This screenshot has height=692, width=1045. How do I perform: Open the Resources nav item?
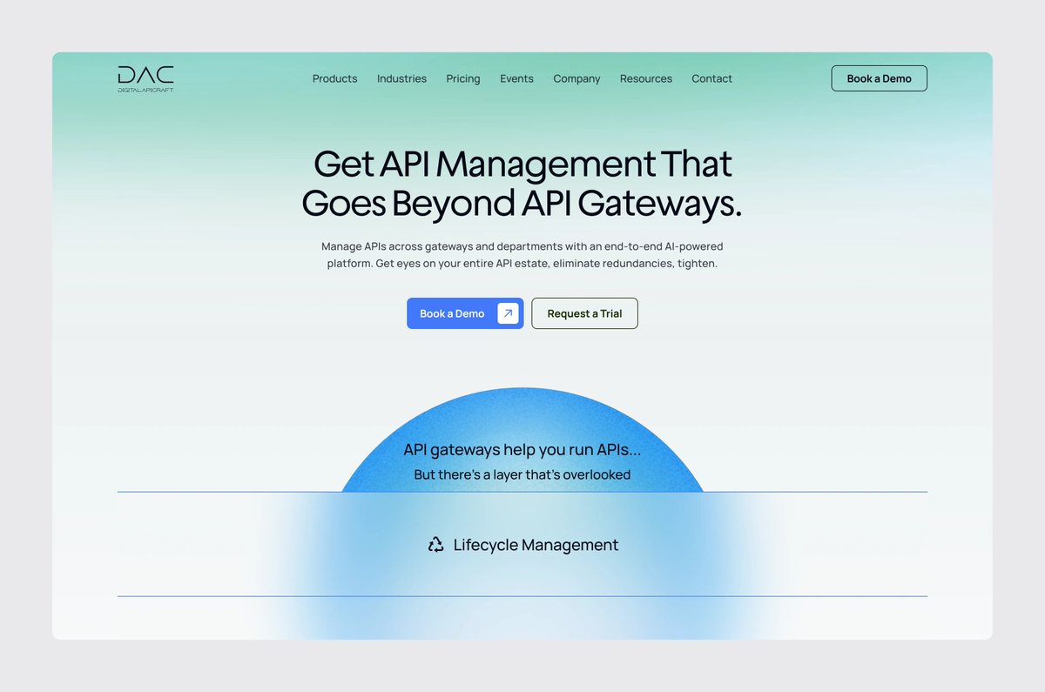tap(646, 78)
